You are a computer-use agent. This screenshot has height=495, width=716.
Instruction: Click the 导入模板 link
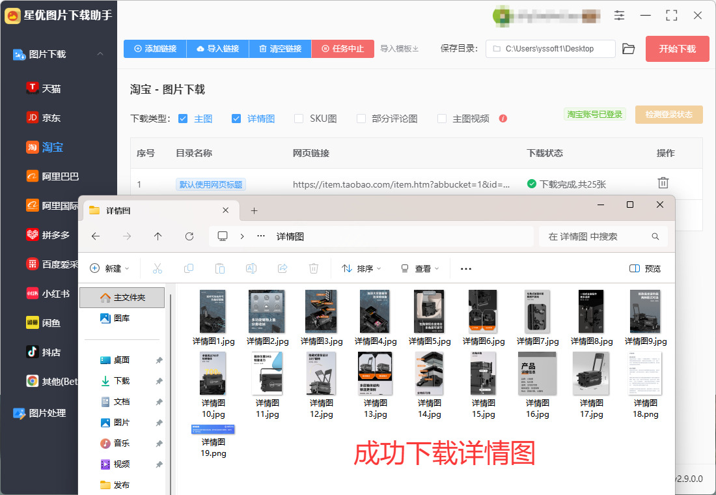coord(400,49)
